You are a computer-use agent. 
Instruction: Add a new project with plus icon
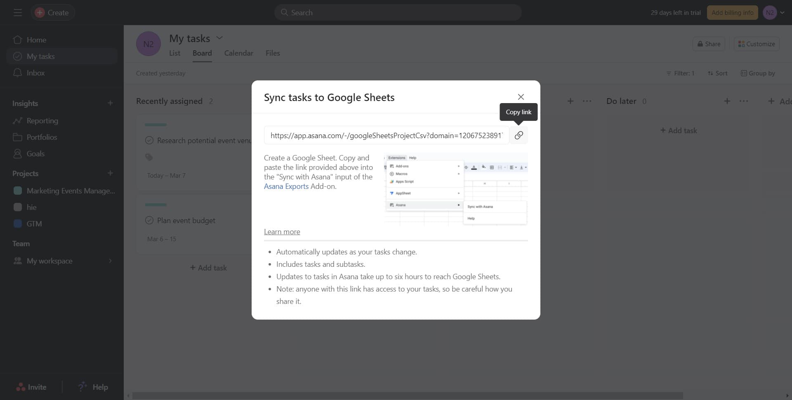point(110,173)
